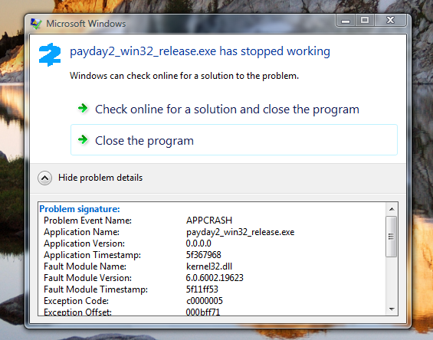Click the Exception Offset label
The image size is (433, 340).
point(77,312)
